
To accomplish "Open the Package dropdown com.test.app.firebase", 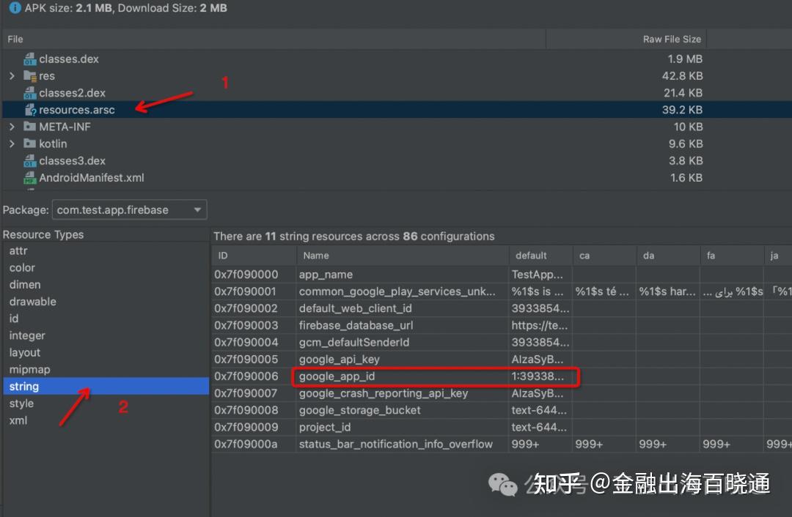I will 129,209.
